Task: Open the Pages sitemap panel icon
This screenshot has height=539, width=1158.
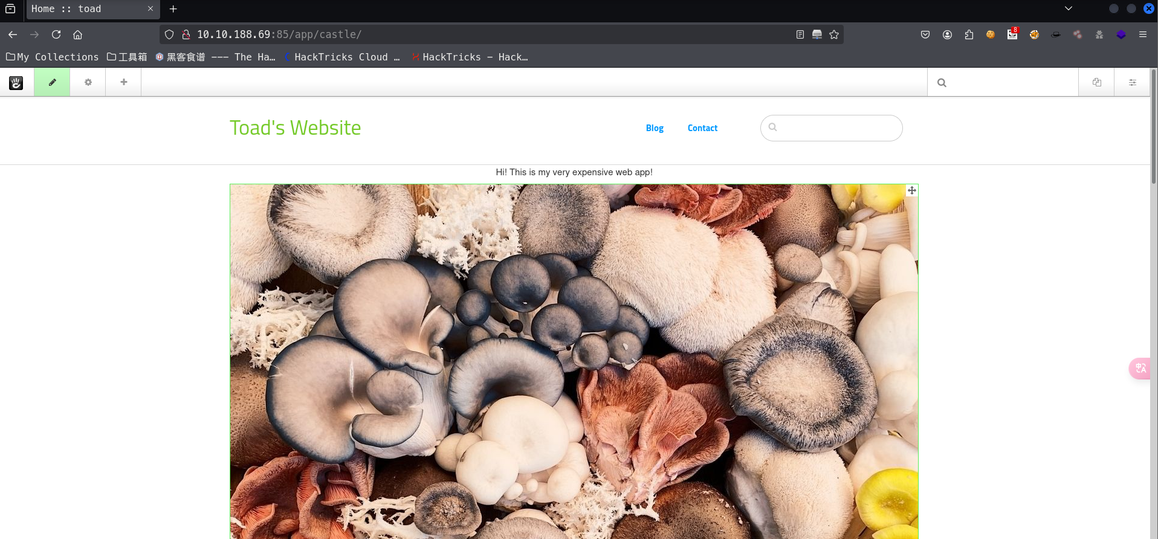Action: coord(1096,82)
